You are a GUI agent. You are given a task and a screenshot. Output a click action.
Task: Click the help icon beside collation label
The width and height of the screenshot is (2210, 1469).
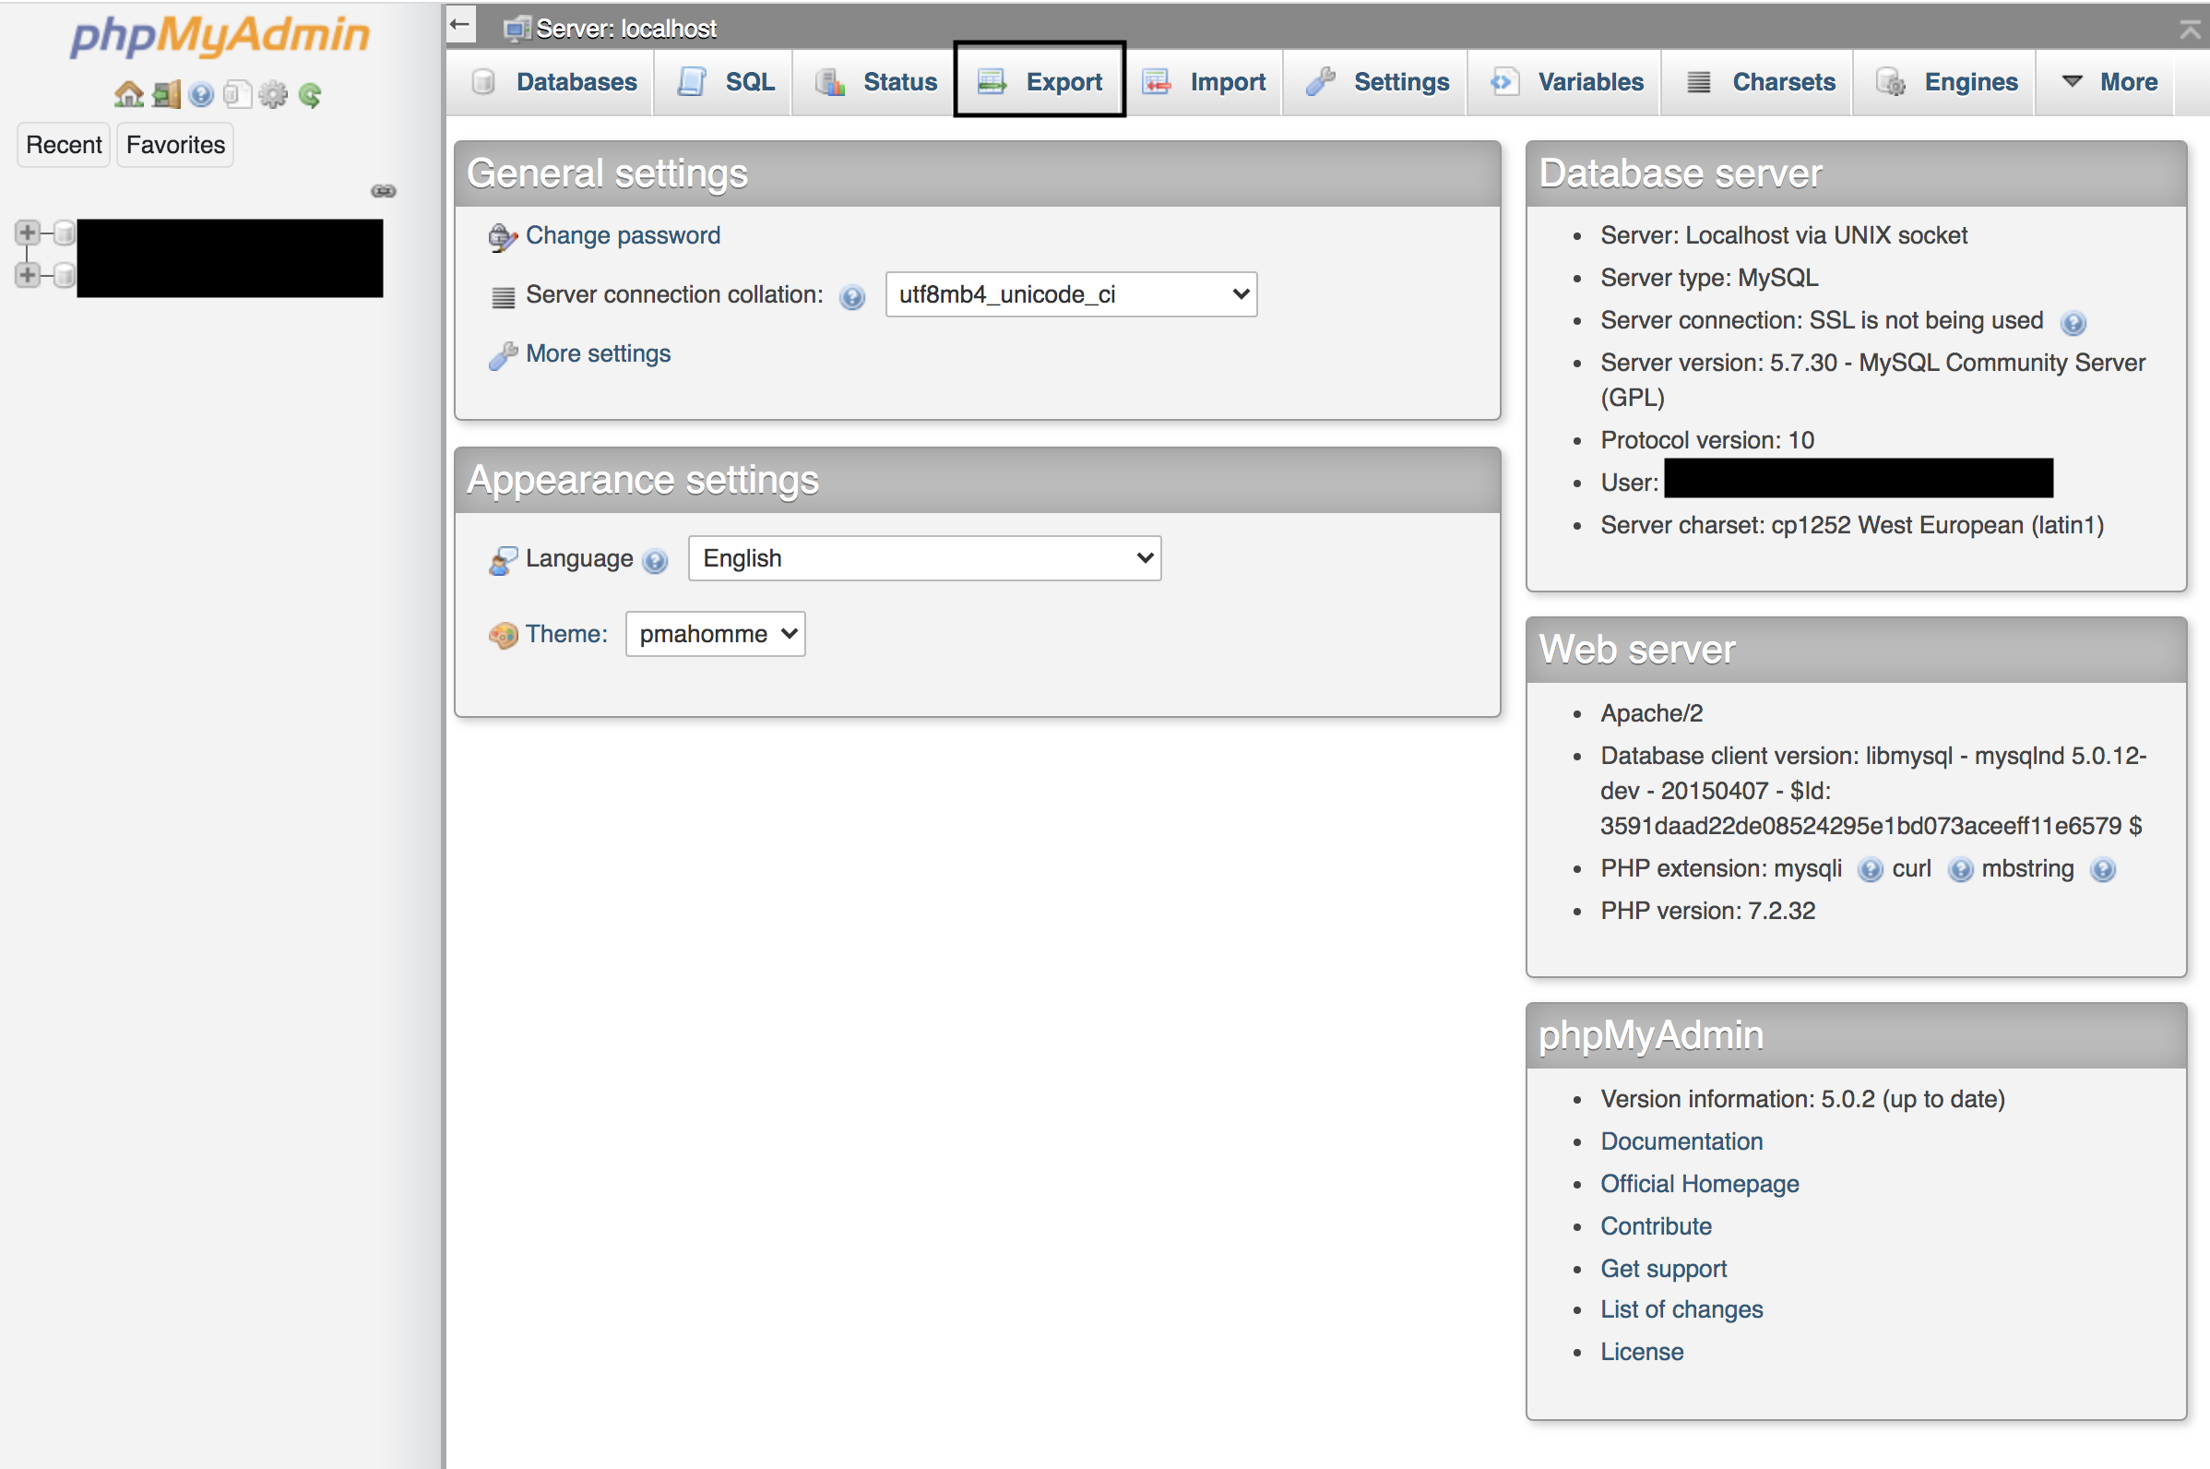[x=852, y=298]
